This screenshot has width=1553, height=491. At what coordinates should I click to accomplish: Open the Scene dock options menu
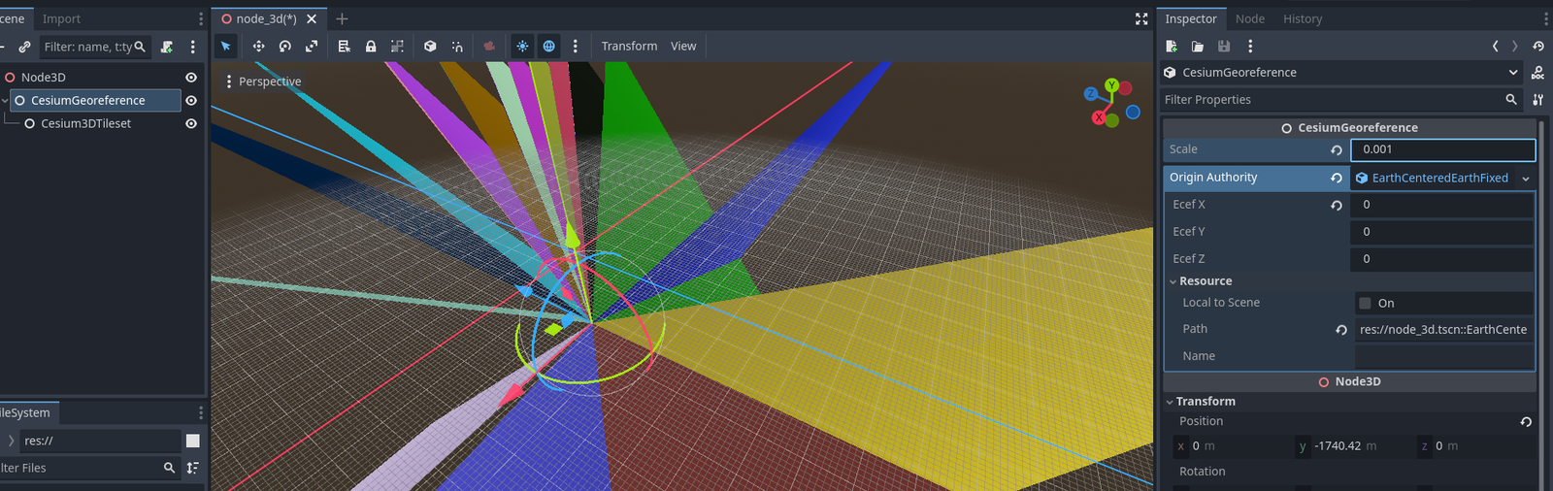201,18
